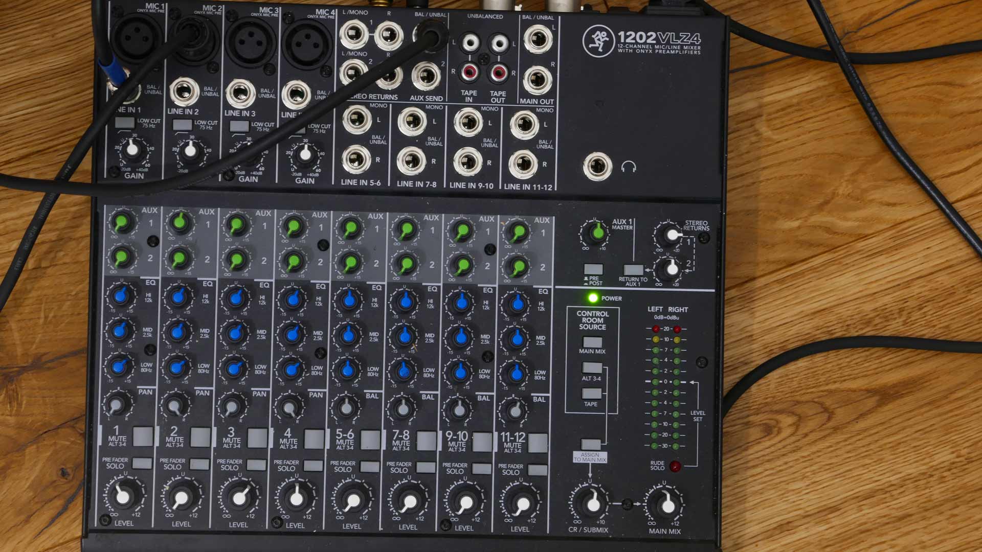Click the green POWER indicator light
982x552 pixels.
(593, 298)
